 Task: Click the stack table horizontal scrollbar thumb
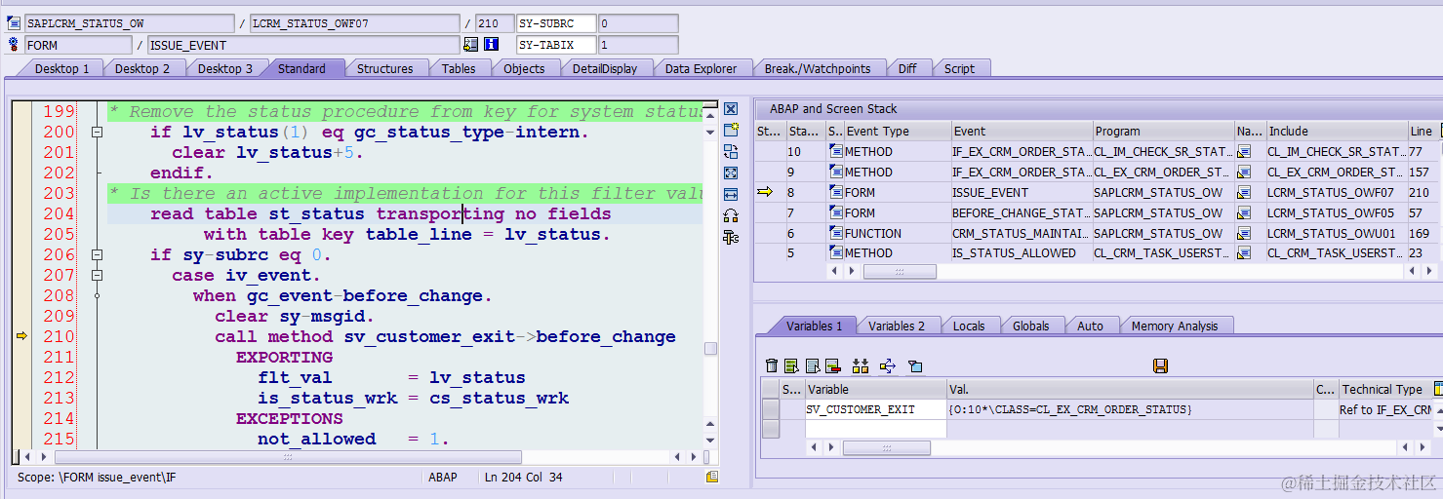[x=900, y=272]
